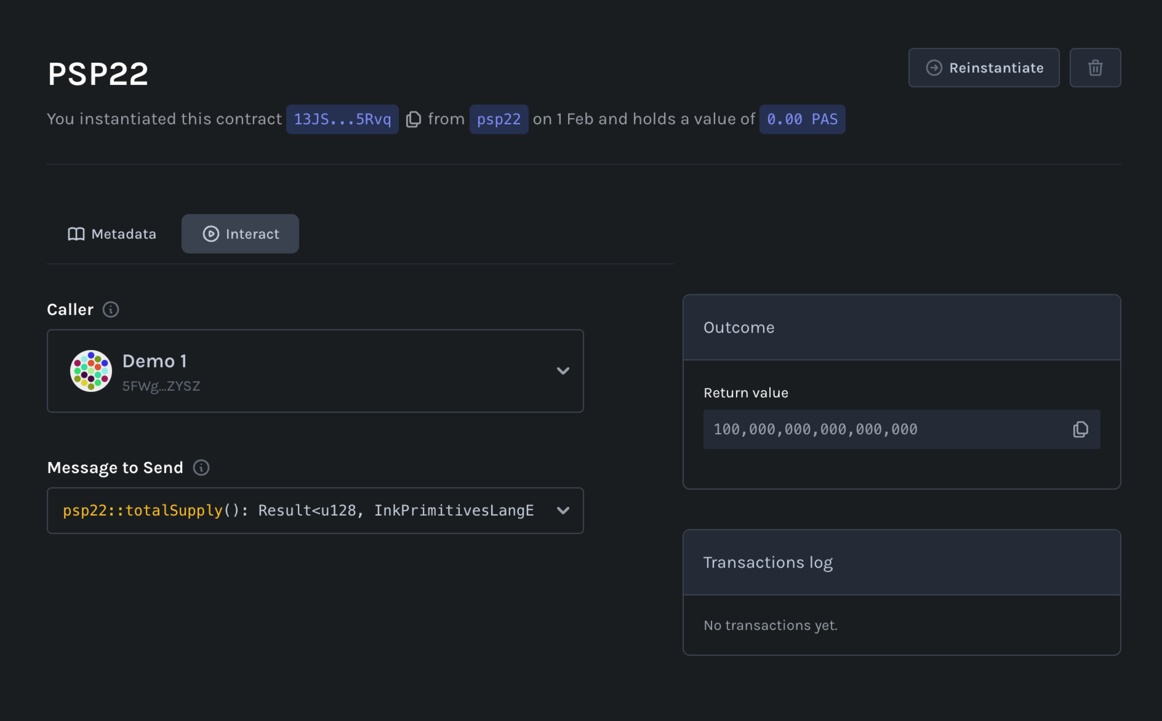Click the play icon on Interact tab

(x=211, y=234)
